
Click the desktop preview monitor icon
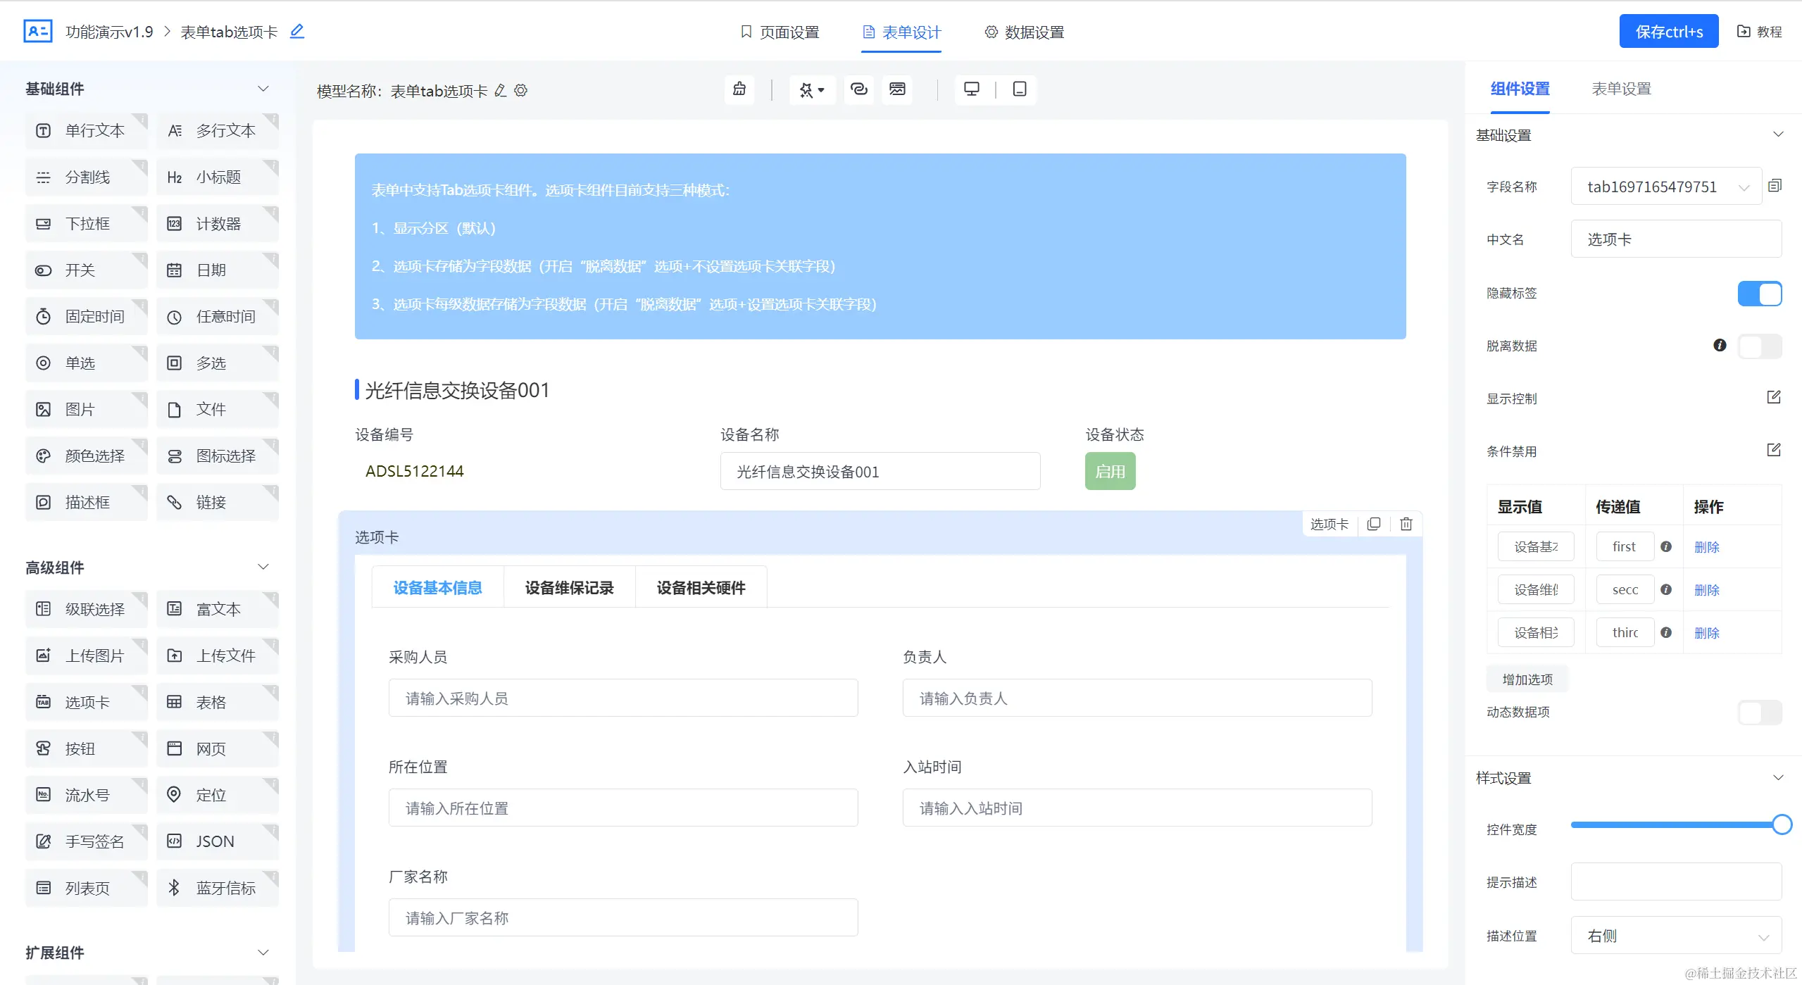[972, 89]
